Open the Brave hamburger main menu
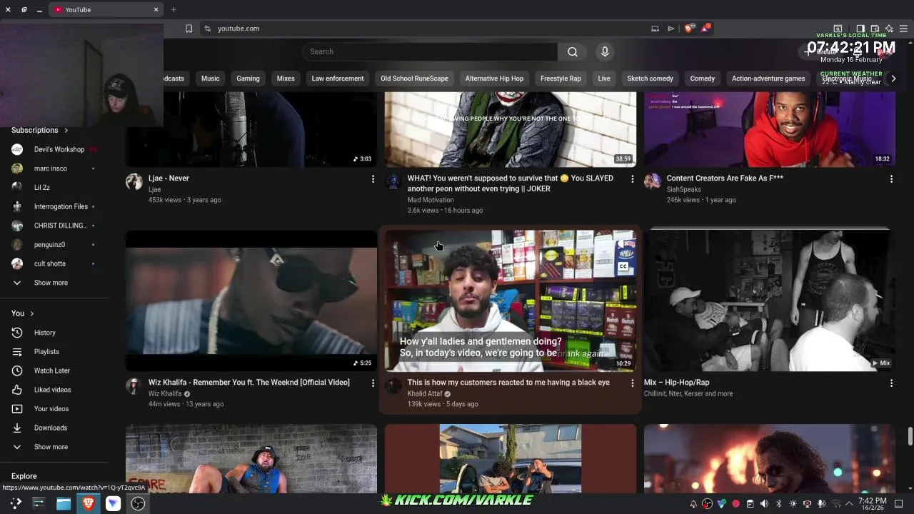 pos(903,29)
